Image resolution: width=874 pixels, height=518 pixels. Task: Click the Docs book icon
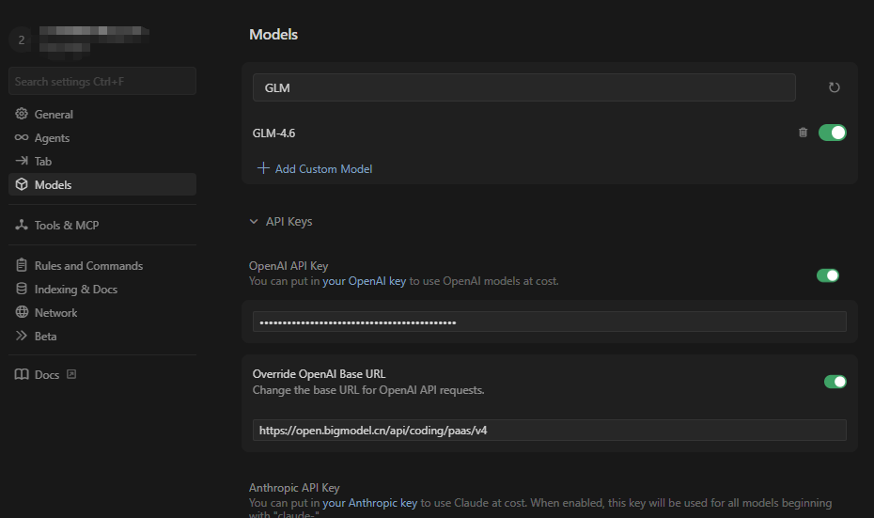(22, 374)
